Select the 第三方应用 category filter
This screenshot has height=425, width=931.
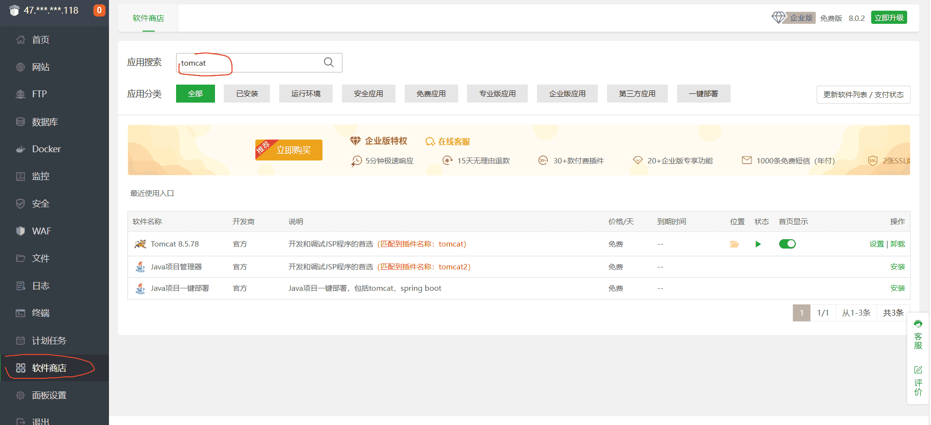[637, 93]
